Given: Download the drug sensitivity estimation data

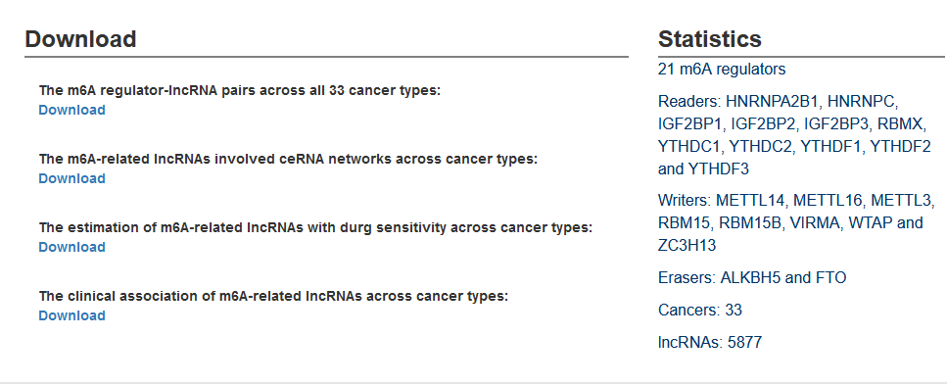Looking at the screenshot, I should (71, 247).
